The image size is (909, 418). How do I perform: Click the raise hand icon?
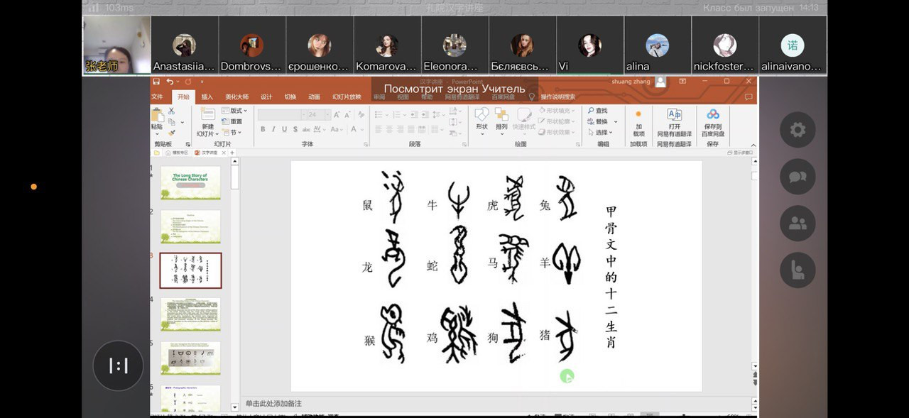coord(798,270)
